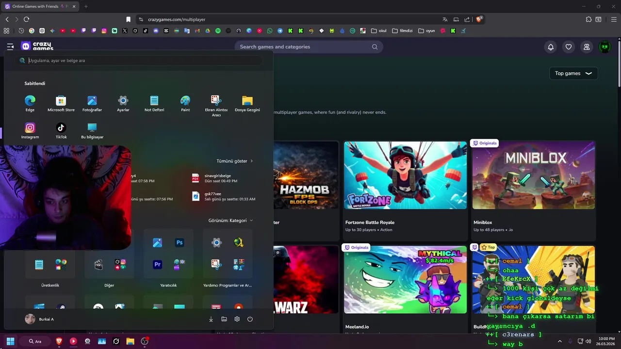Go back to previous page
Viewport: 621px width, 349px height.
coord(7,19)
